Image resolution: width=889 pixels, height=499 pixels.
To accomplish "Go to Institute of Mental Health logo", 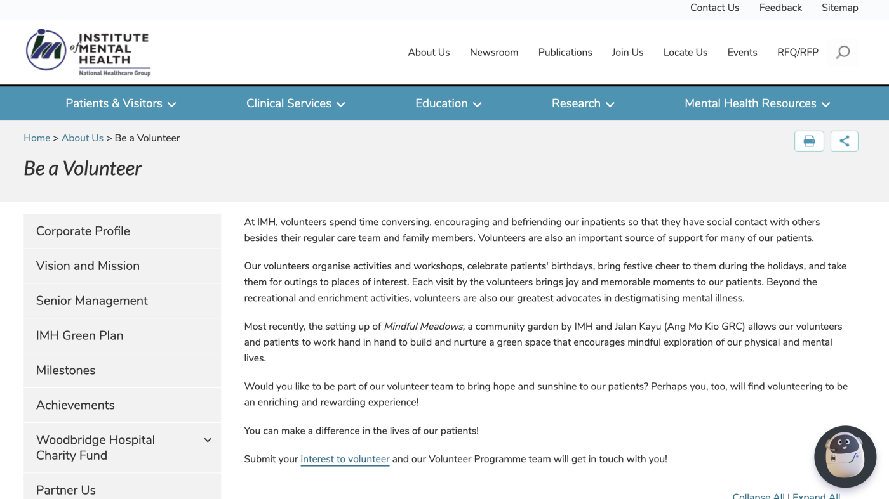I will (x=88, y=53).
